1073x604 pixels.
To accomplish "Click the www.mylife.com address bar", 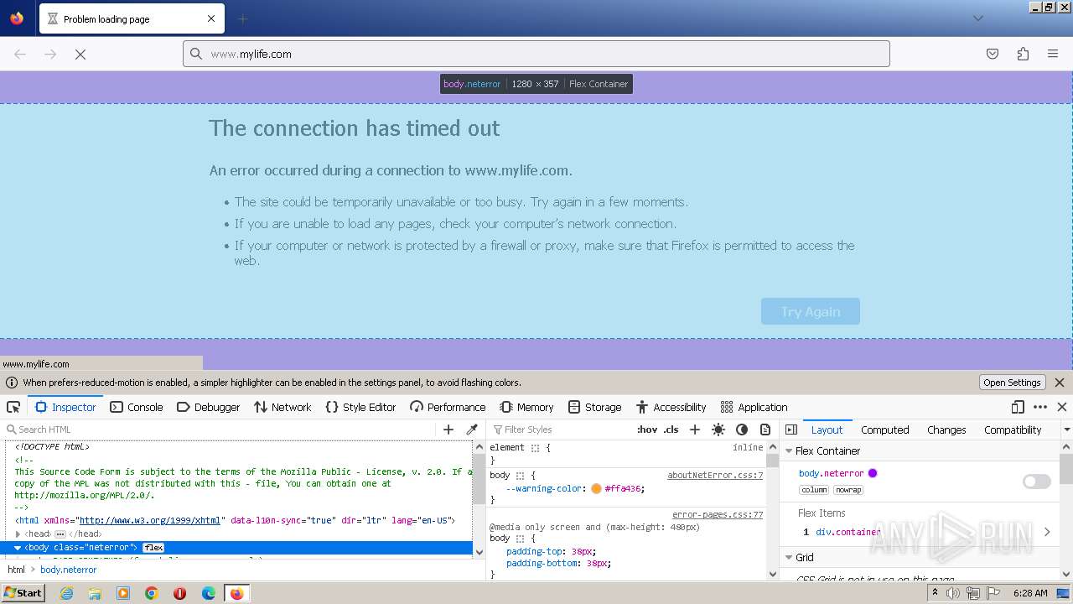I will (x=536, y=54).
